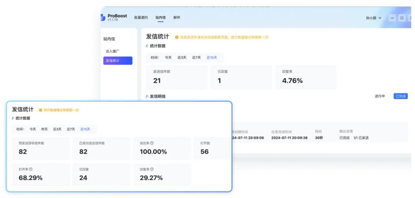The image size is (415, 198).
Task: Click the fullscreen icon in ProBoost window
Action: (402, 18)
